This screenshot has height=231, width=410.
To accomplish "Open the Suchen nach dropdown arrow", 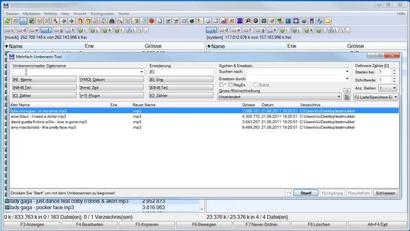I will click(x=347, y=71).
